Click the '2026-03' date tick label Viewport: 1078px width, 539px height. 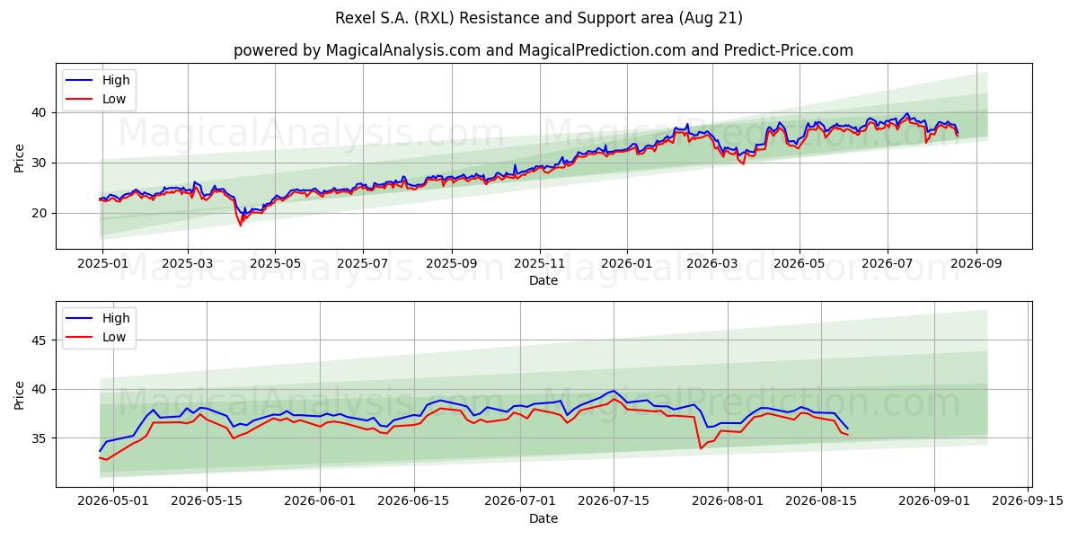(x=711, y=264)
